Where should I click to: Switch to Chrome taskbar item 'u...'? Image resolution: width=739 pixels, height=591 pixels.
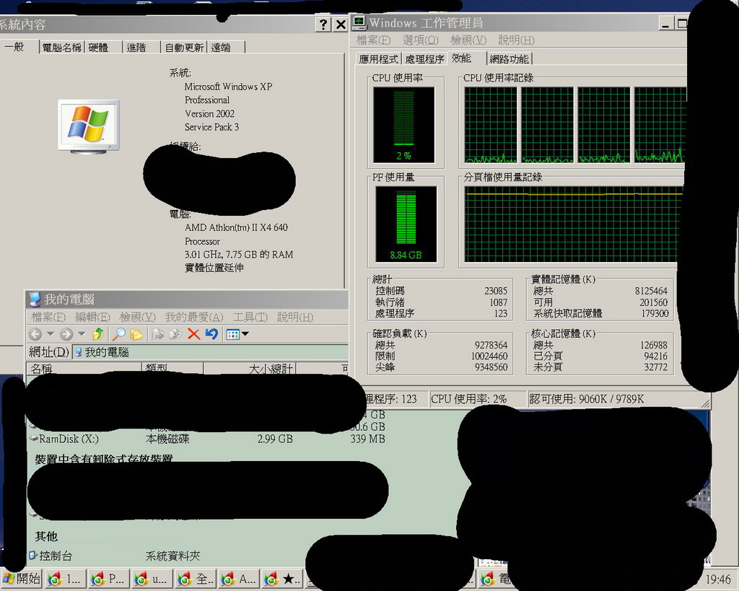point(151,579)
